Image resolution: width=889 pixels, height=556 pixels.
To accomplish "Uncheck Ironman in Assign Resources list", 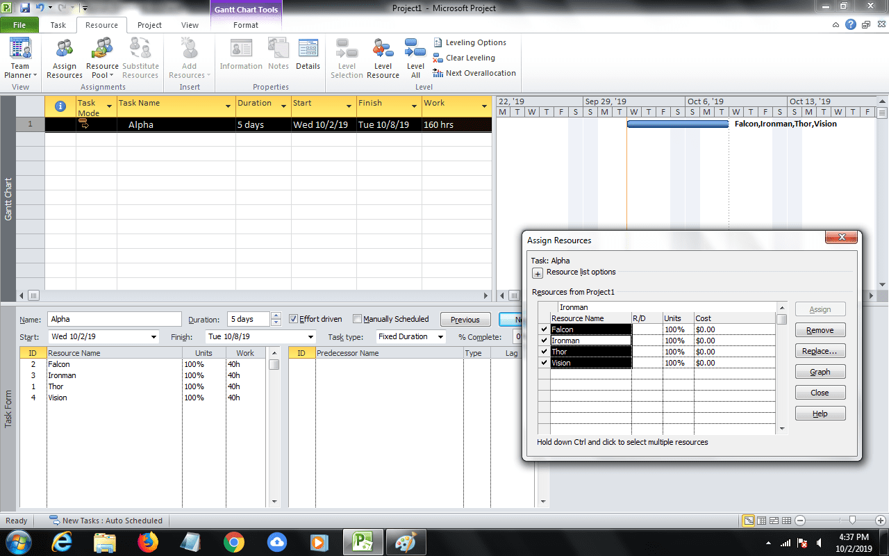I will (544, 341).
